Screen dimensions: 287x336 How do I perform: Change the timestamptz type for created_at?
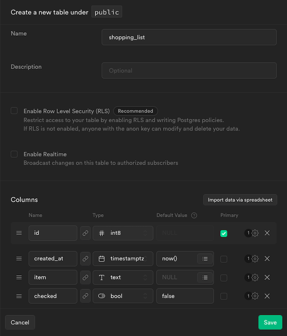tap(123, 259)
